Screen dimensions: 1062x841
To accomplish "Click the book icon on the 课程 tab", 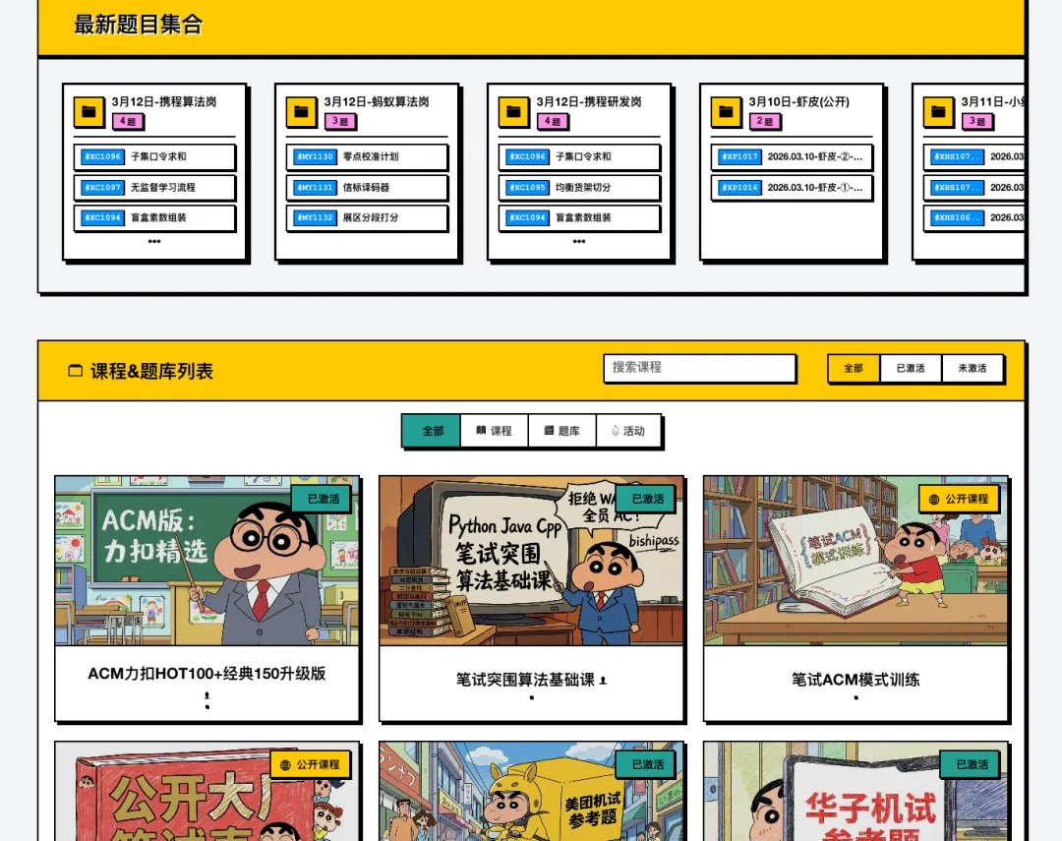I will pyautogui.click(x=480, y=430).
